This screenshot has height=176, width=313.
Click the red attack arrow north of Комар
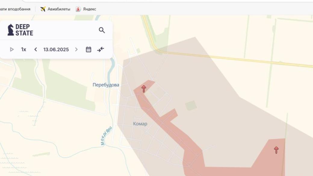coord(144,89)
